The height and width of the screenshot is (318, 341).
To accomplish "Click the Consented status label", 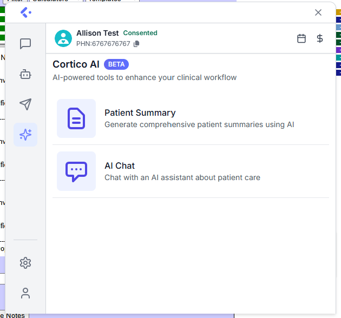I will 140,33.
